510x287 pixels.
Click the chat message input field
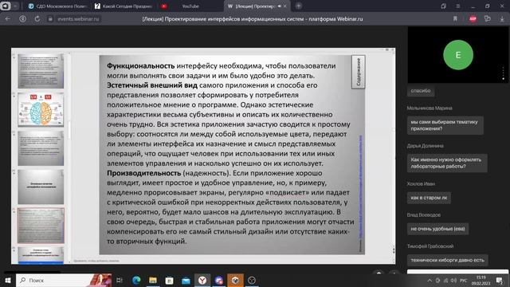(457, 271)
